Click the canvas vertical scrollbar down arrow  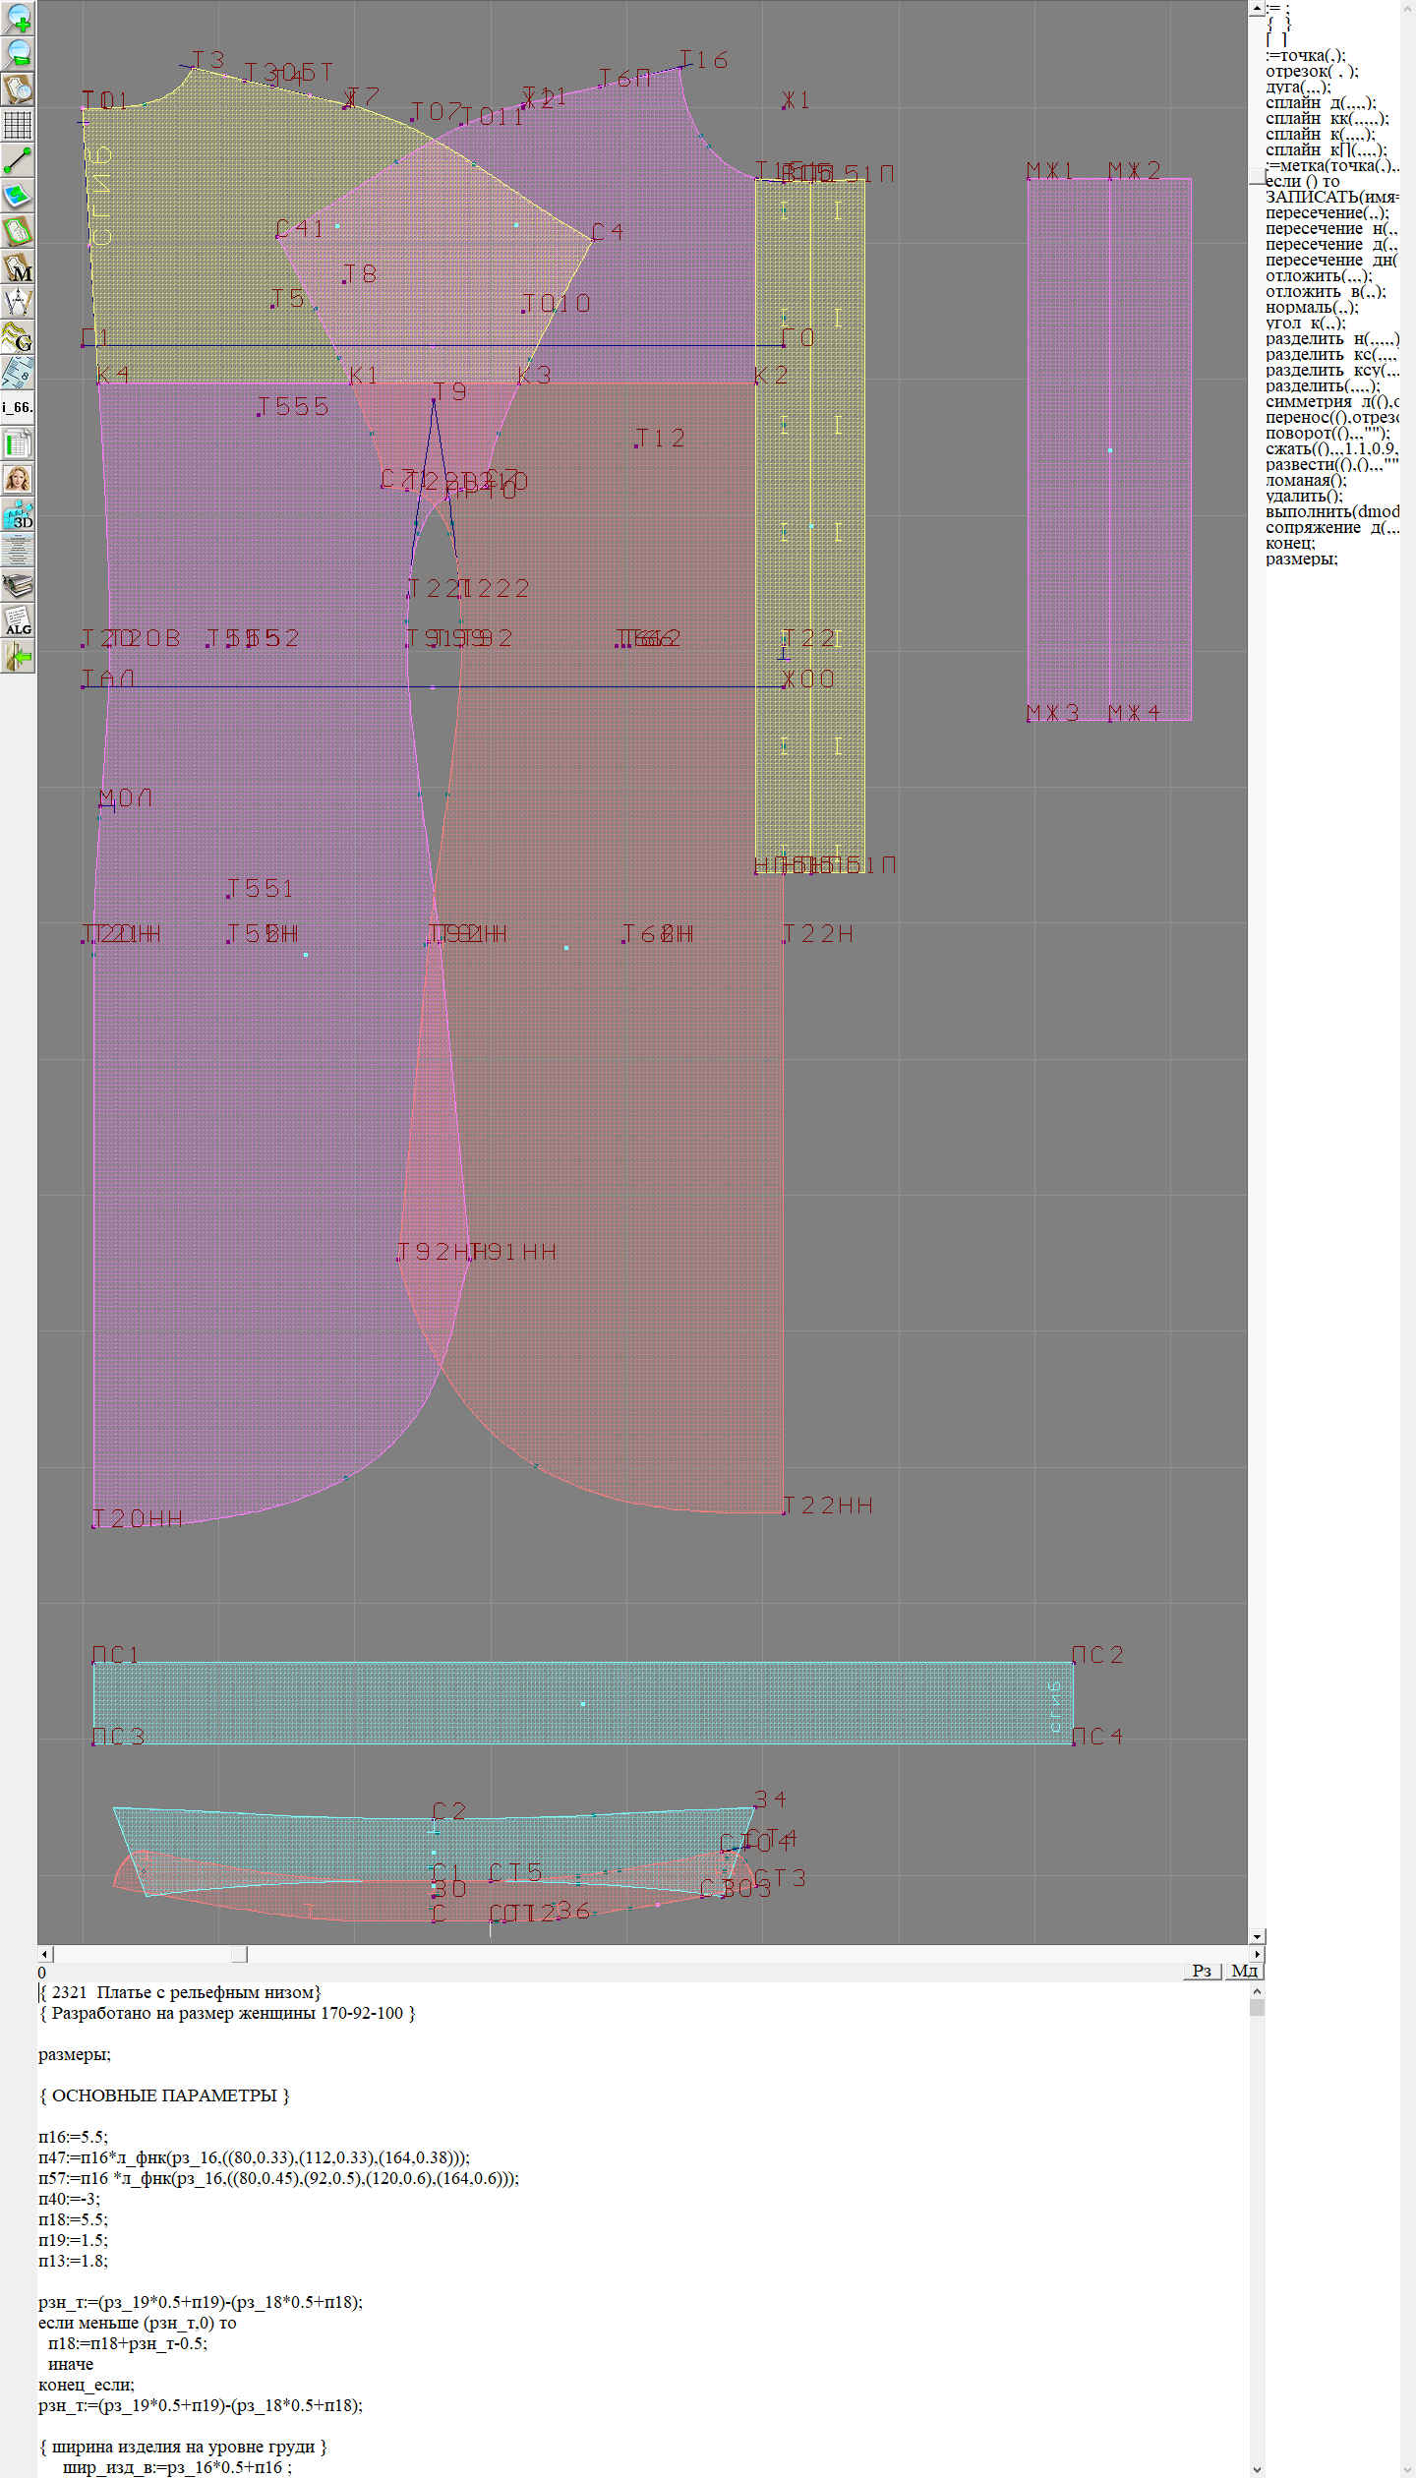pyautogui.click(x=1257, y=1936)
